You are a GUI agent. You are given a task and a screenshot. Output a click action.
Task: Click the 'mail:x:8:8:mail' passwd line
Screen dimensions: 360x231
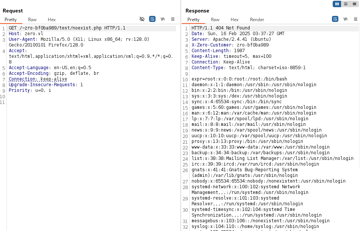[x=248, y=124]
